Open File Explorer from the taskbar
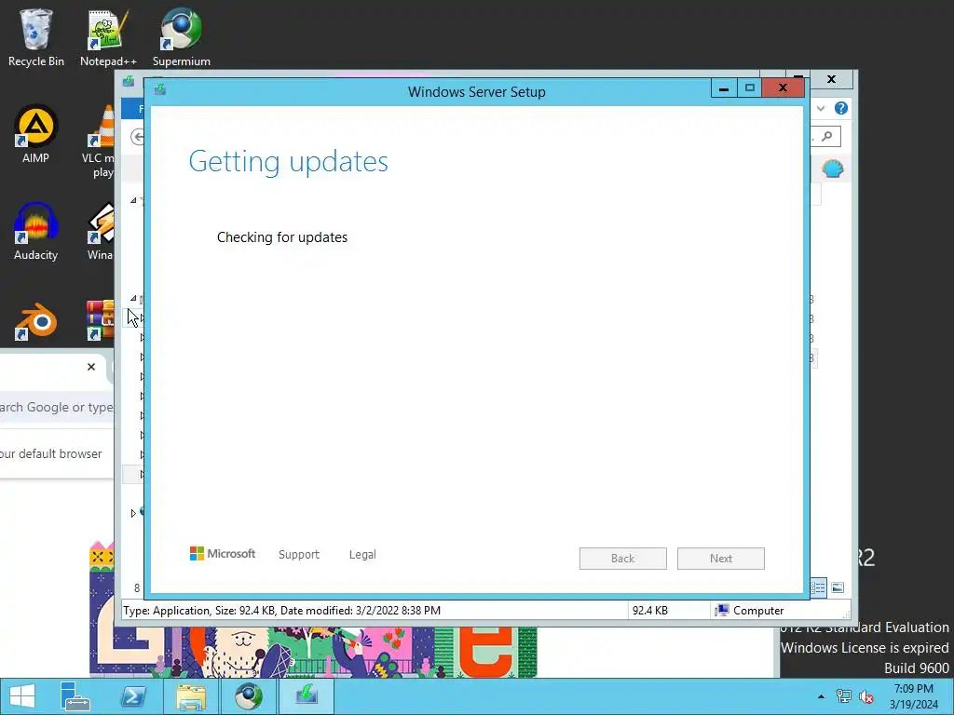The width and height of the screenshot is (954, 715). (191, 696)
